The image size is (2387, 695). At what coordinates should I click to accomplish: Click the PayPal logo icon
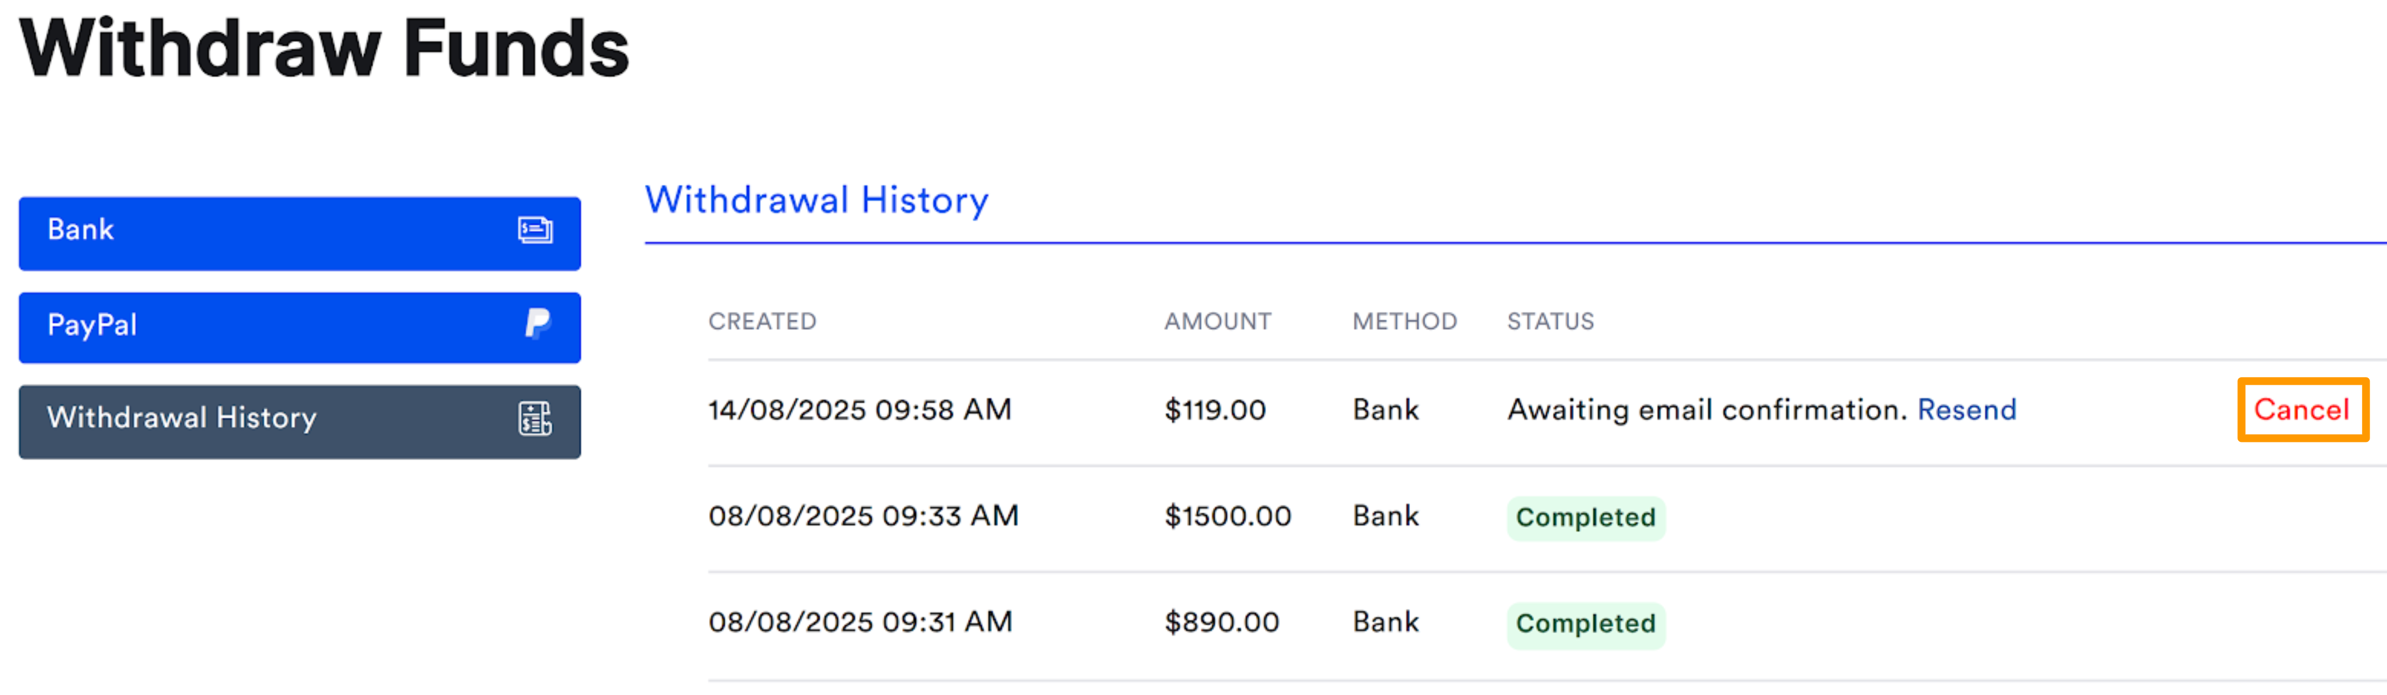click(x=538, y=325)
